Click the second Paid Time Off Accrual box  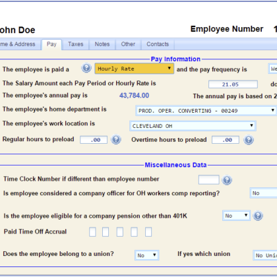106,232
